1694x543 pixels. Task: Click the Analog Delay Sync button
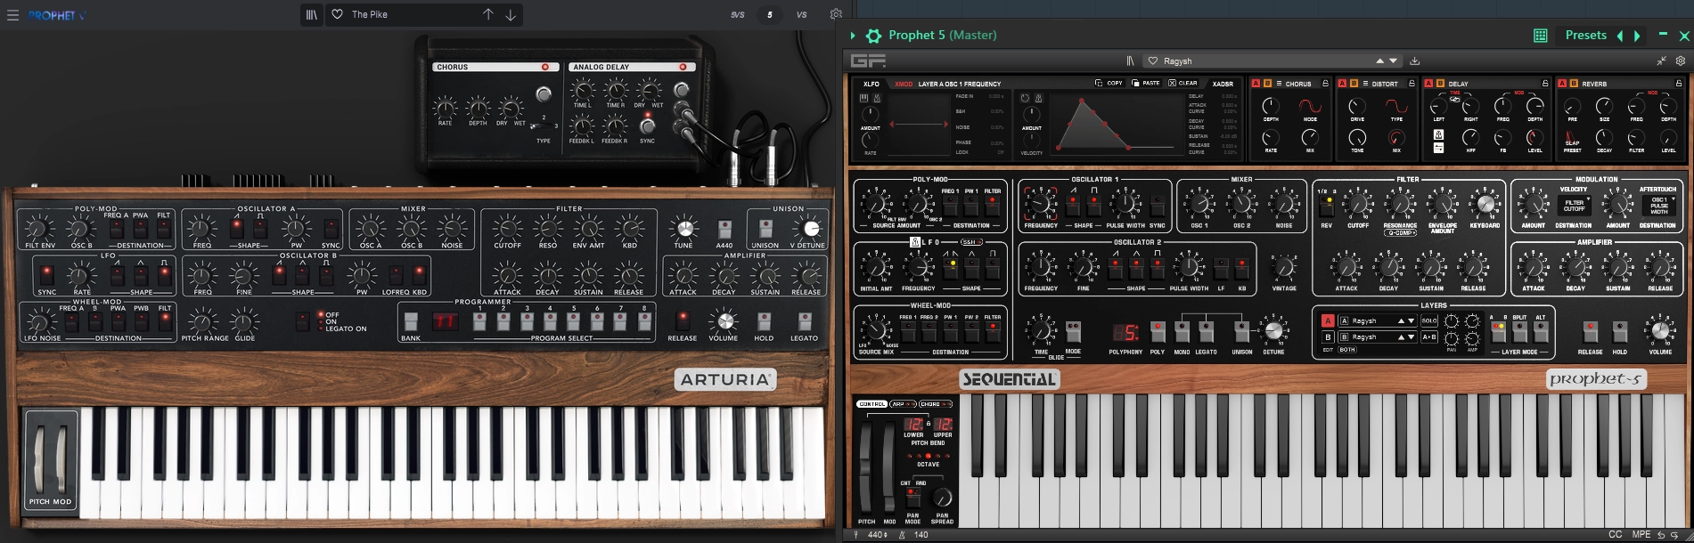click(648, 126)
